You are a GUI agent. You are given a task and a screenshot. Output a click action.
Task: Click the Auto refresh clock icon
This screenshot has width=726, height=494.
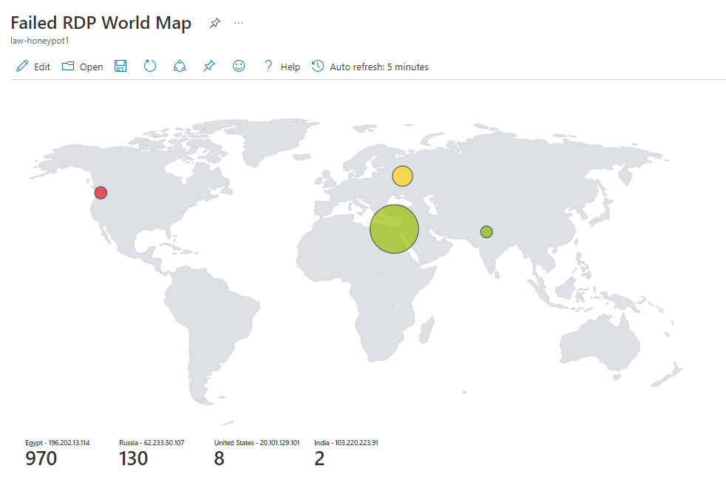click(x=317, y=66)
